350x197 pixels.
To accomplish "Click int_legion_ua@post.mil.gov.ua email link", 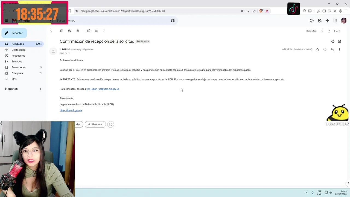I will [103, 89].
